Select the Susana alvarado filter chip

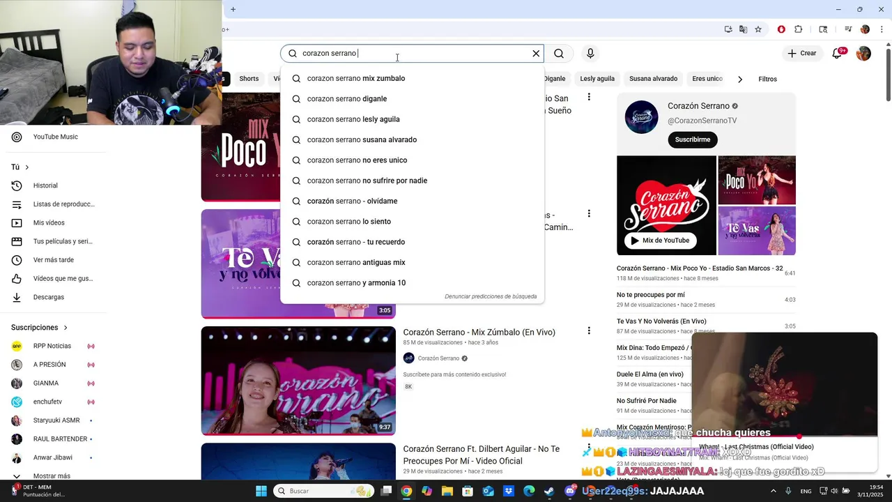(653, 79)
